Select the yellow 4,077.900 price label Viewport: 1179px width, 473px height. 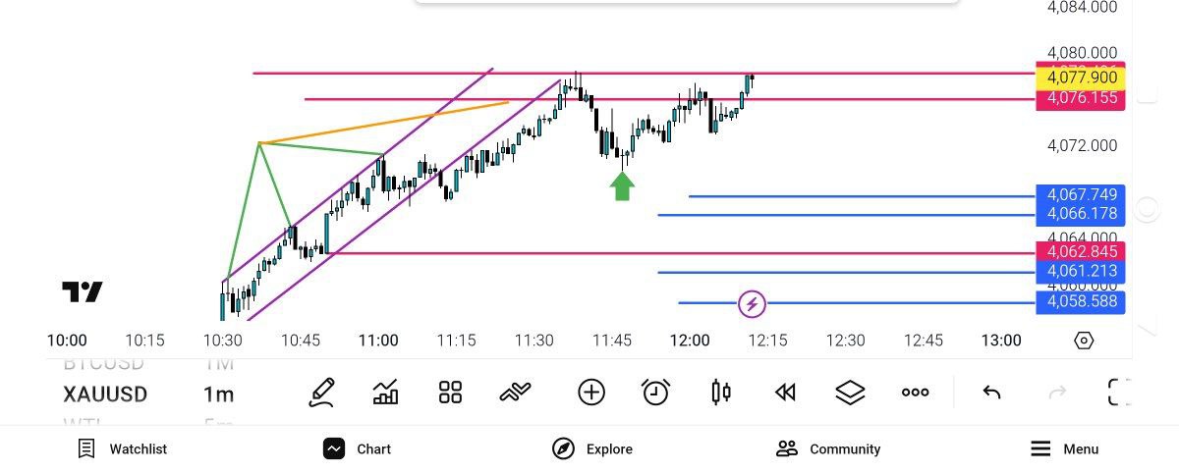pos(1081,78)
